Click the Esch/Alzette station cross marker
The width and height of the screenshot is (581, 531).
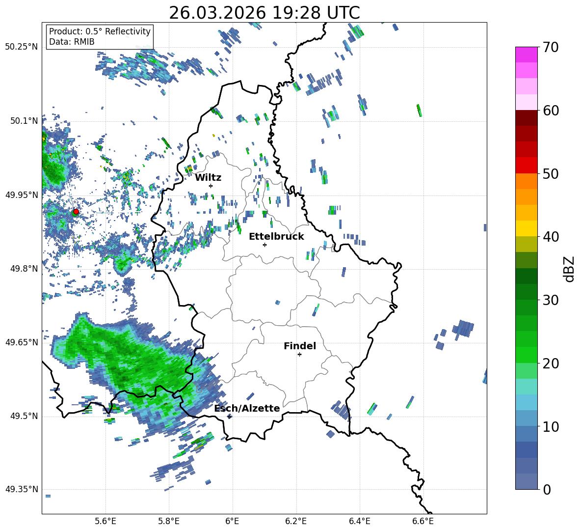coord(229,417)
